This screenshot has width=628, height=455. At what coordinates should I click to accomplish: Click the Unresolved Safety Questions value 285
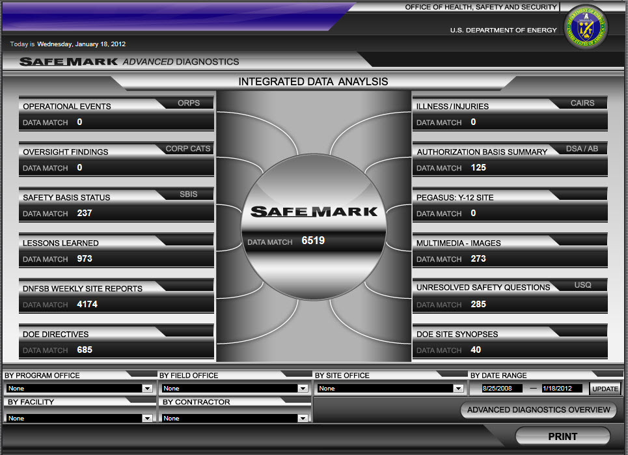click(x=478, y=304)
